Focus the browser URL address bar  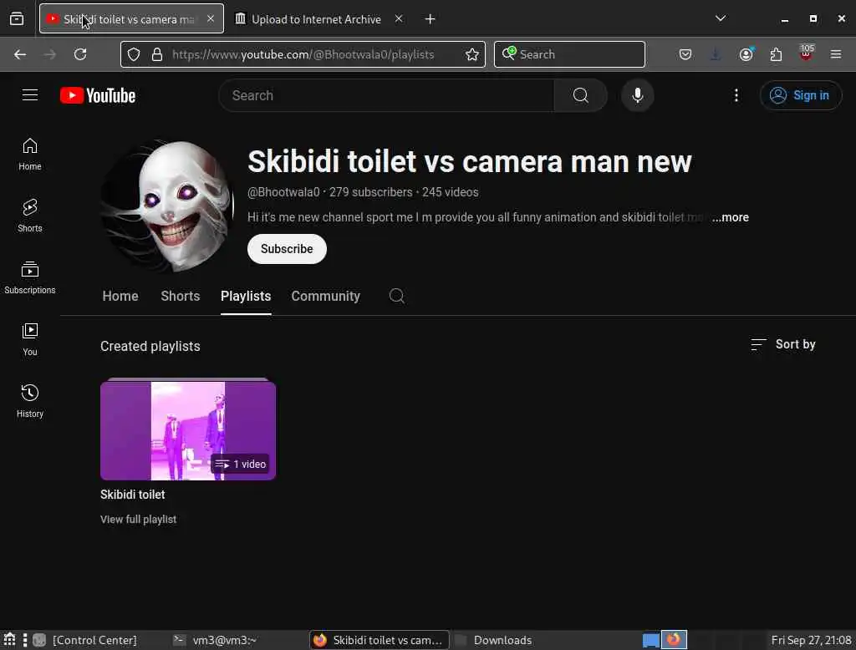tap(303, 54)
